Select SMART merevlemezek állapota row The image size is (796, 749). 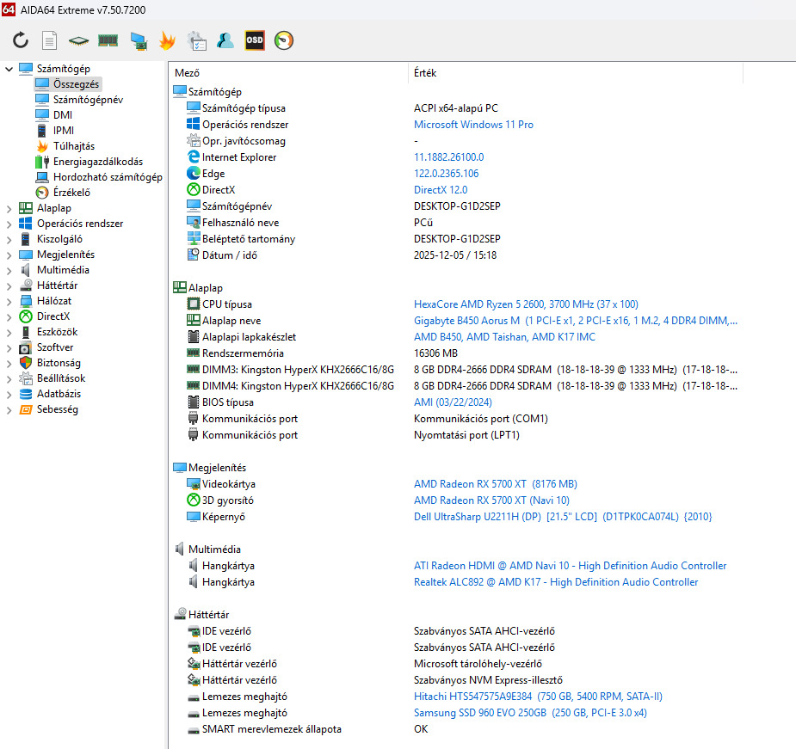pyautogui.click(x=457, y=729)
